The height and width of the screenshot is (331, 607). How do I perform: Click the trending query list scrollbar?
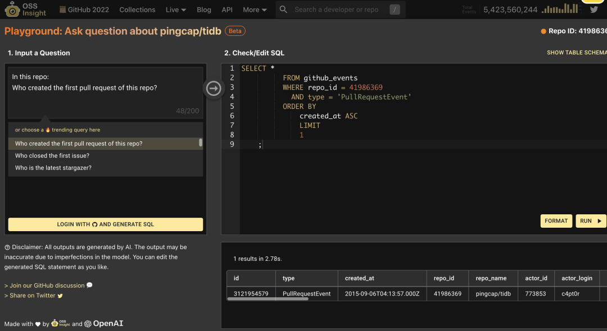pos(201,142)
